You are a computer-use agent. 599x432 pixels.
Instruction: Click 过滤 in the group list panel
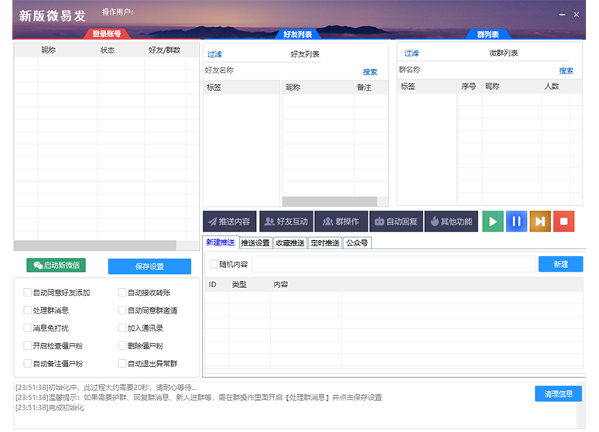pyautogui.click(x=412, y=53)
